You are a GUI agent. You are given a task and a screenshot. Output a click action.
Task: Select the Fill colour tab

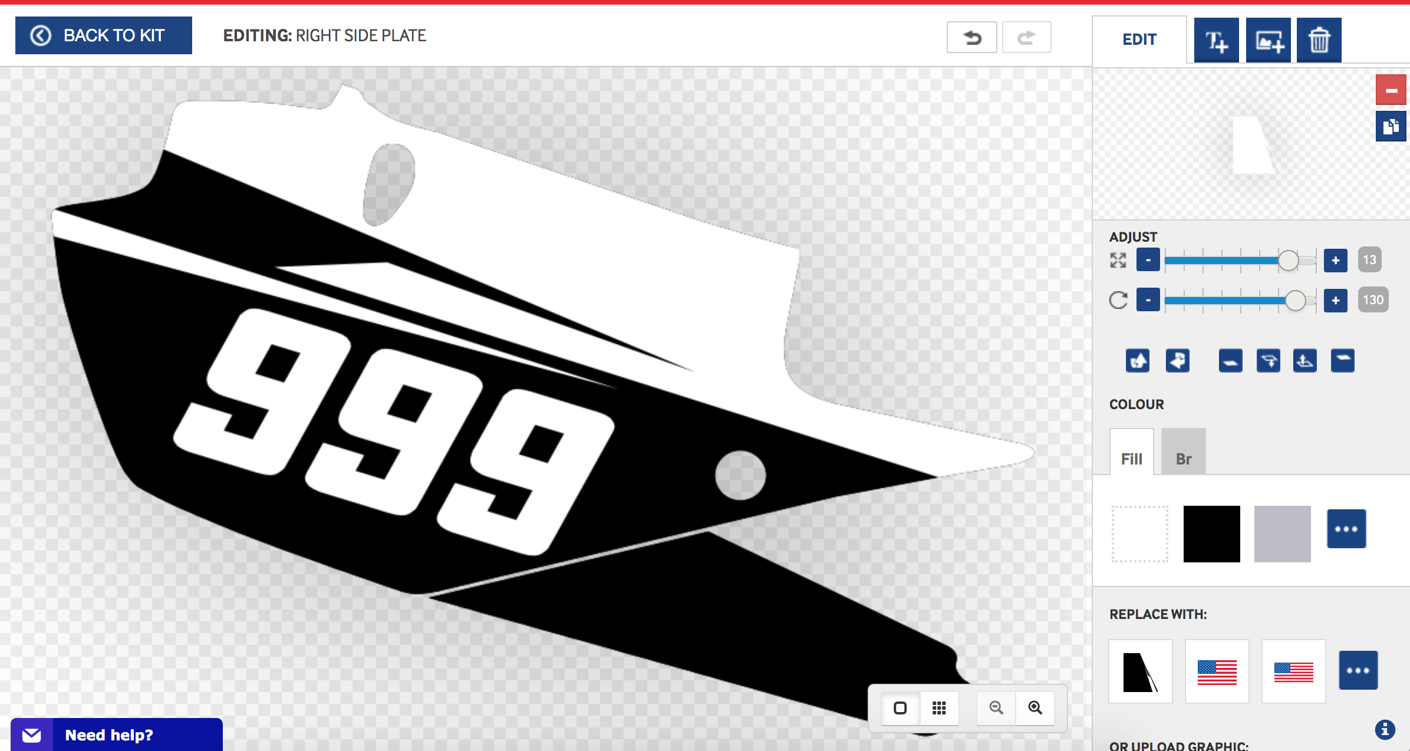click(1131, 458)
